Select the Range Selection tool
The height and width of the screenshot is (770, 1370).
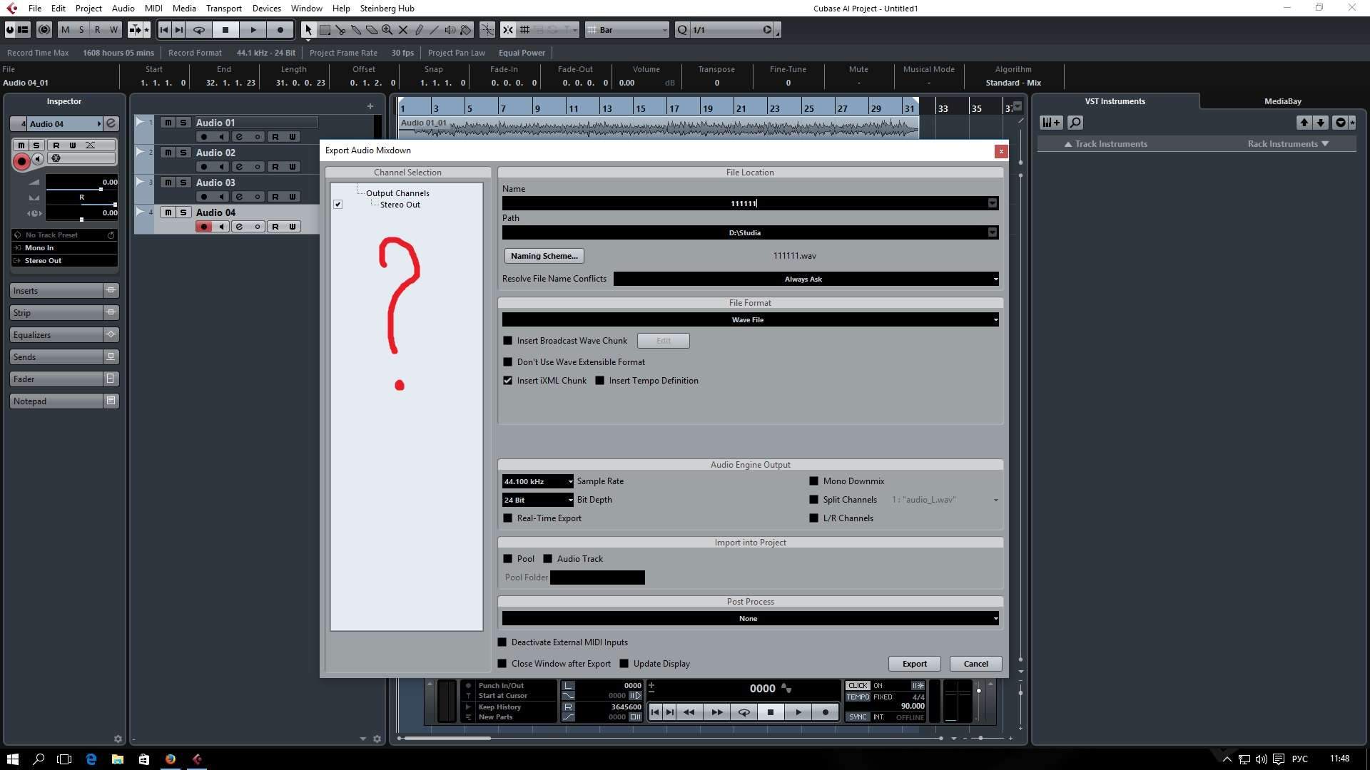325,30
